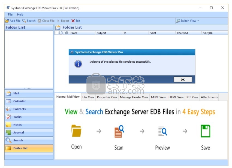The height and width of the screenshot is (168, 232).
Task: Sort by the To column header
Action: pos(135,33)
